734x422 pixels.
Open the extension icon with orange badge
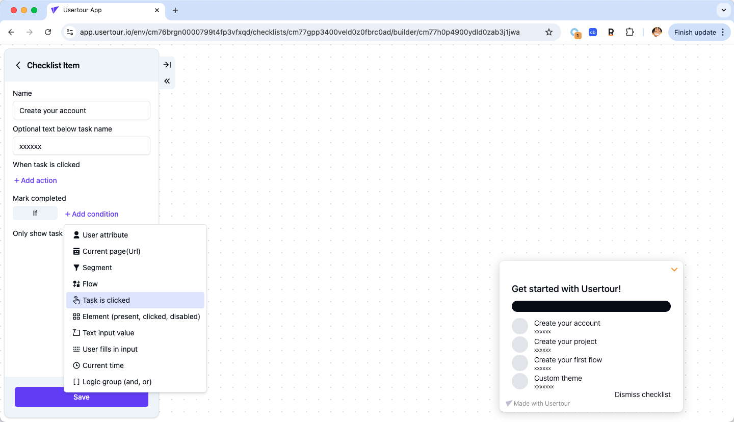click(x=575, y=33)
